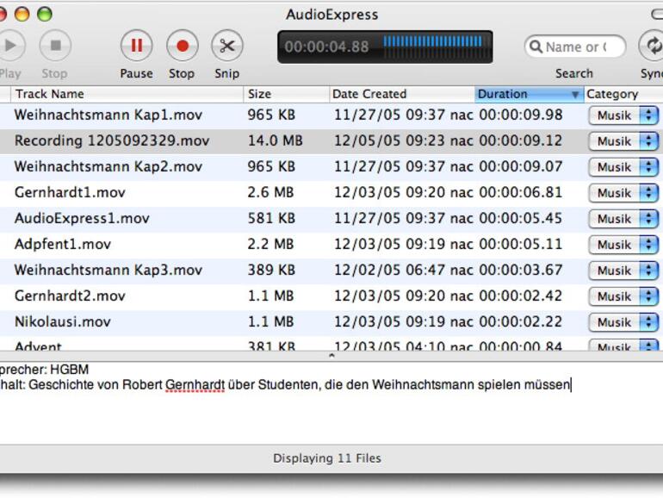Select track Weihnachtsmann Kap1.mov

point(108,115)
